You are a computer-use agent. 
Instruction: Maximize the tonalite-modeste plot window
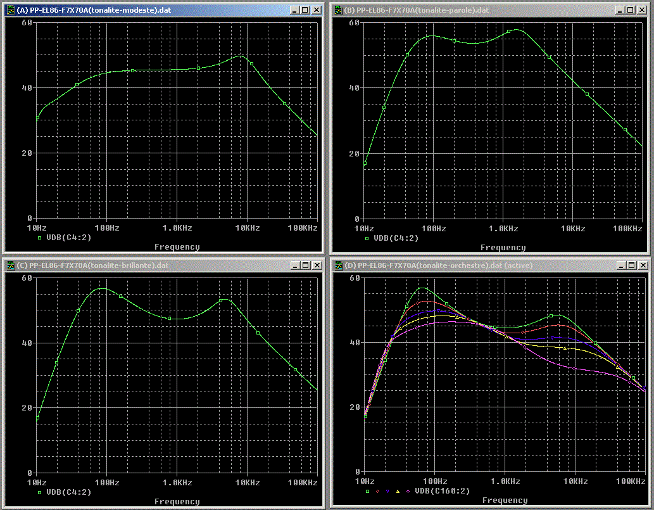[305, 10]
